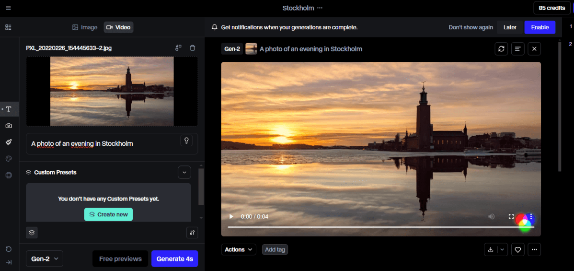Play the generated video

231,217
